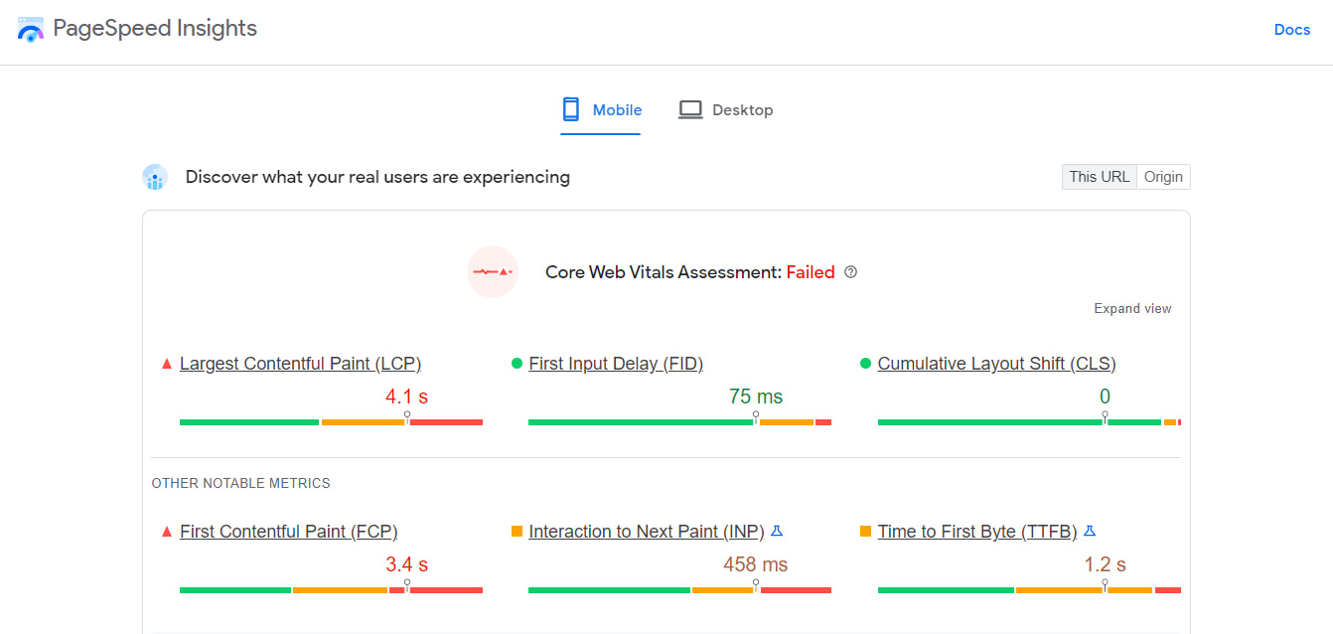Click the LCP distribution bar
This screenshot has width=1333, height=634.
(x=331, y=422)
